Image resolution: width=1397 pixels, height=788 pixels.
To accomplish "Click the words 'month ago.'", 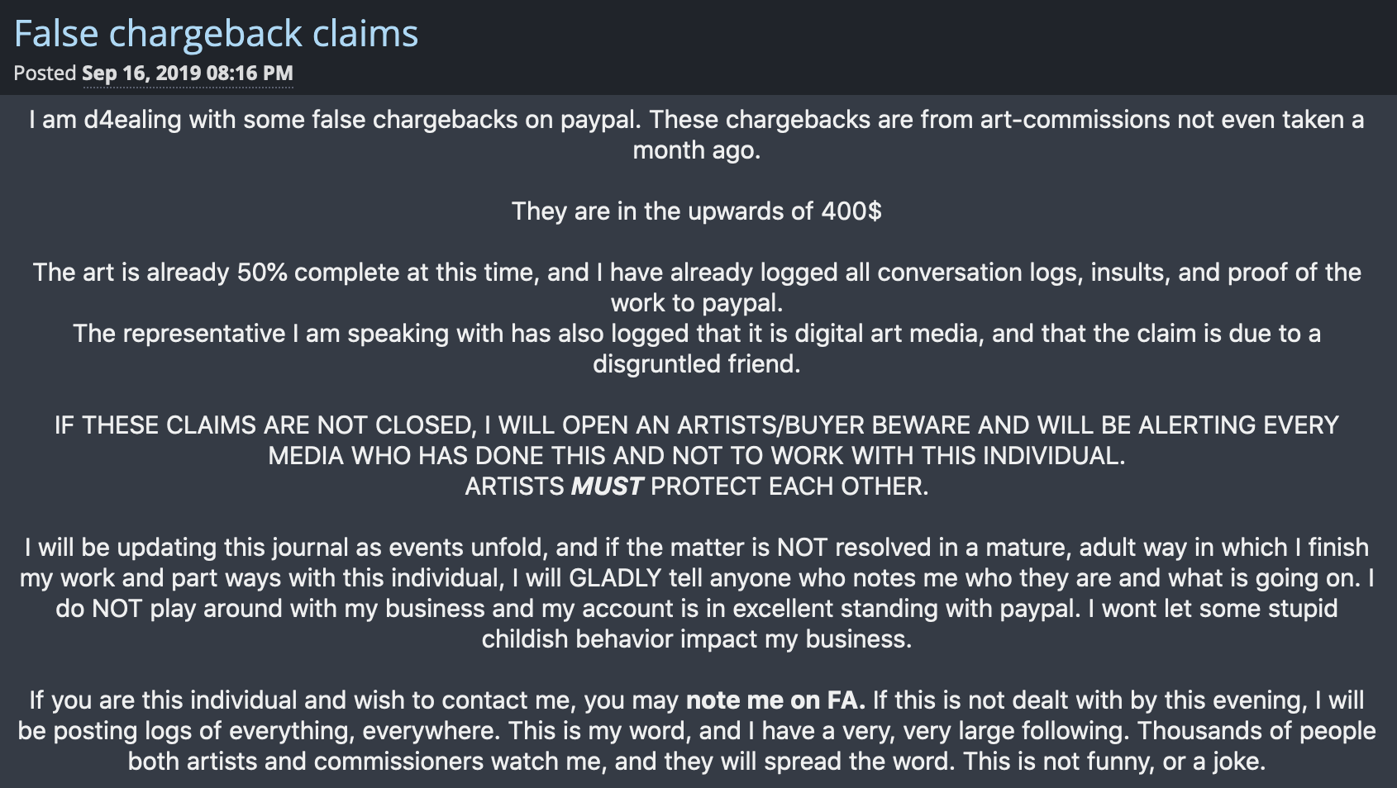I will (697, 150).
